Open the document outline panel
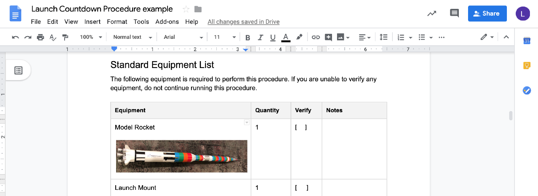This screenshot has height=196, width=538. 18,70
